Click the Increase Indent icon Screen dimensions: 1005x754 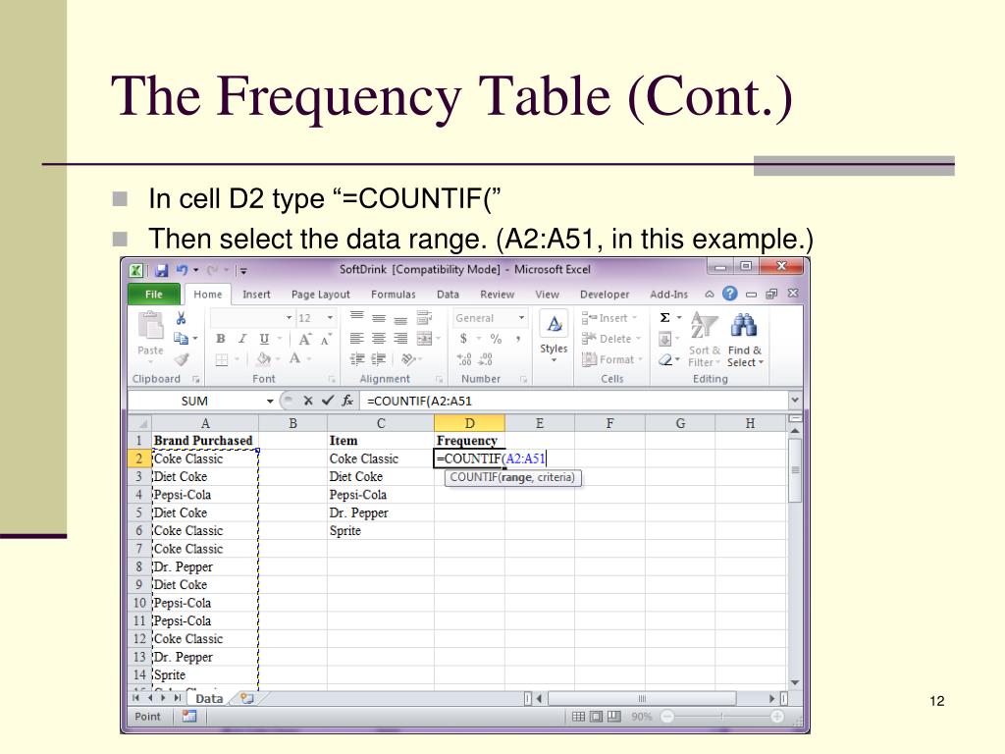click(379, 359)
